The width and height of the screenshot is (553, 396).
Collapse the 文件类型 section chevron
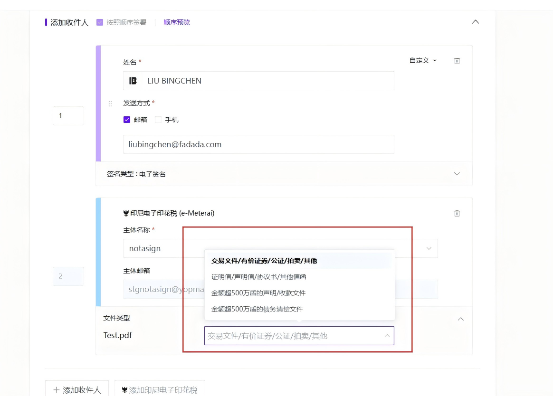coord(461,319)
